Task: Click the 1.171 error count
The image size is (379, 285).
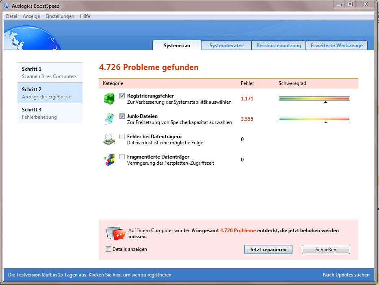Action: [x=247, y=99]
